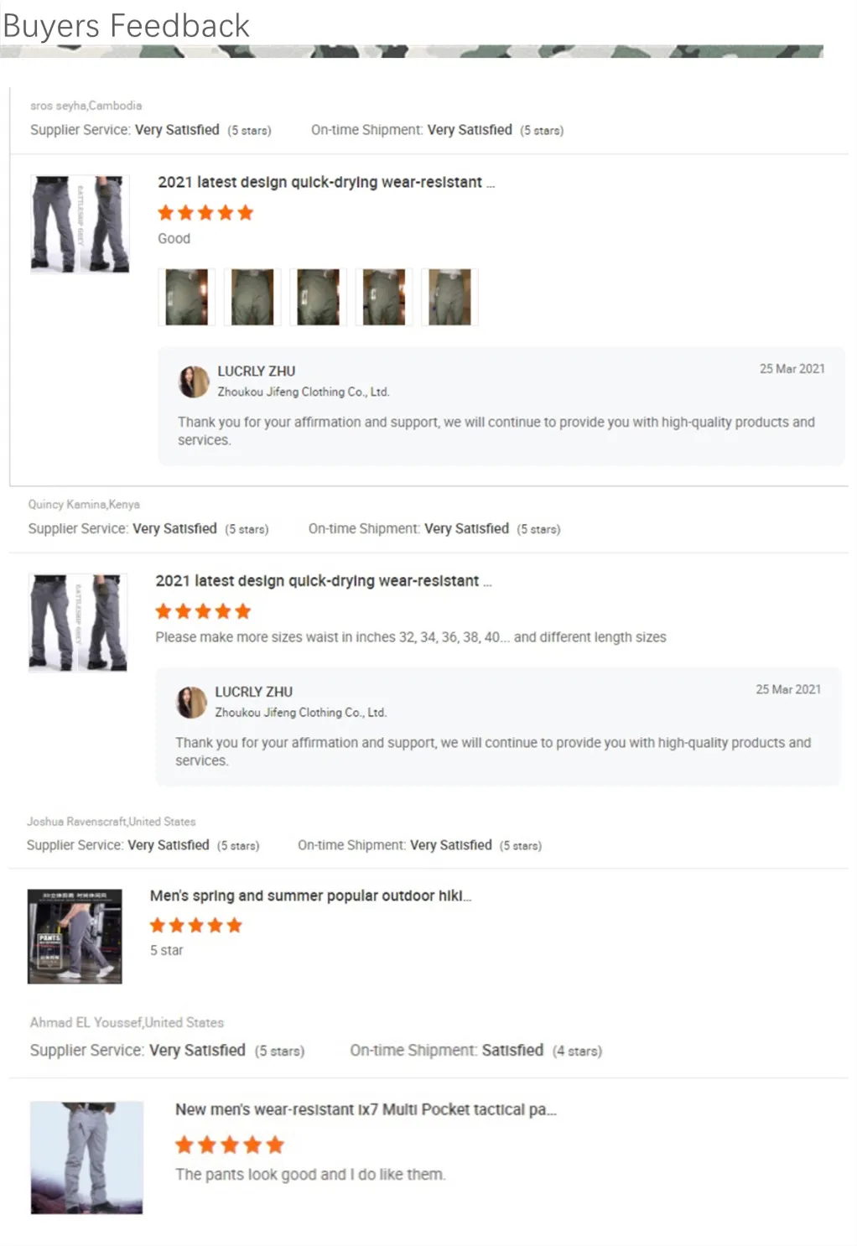Open product image in Quincy Kamina review
The height and width of the screenshot is (1246, 857).
[x=78, y=622]
